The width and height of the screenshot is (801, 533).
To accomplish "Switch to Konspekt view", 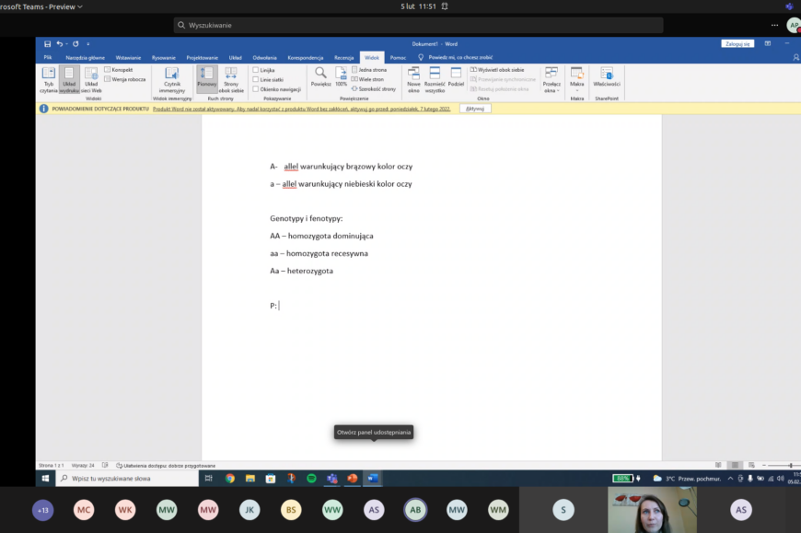I will 119,69.
